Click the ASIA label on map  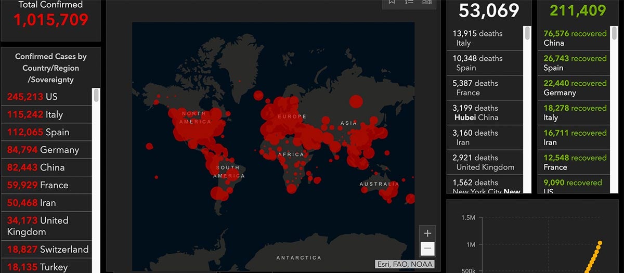click(x=348, y=123)
